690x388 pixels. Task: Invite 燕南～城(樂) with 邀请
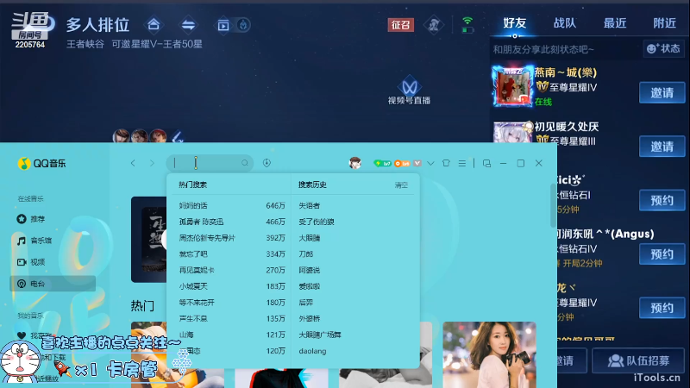coord(662,93)
